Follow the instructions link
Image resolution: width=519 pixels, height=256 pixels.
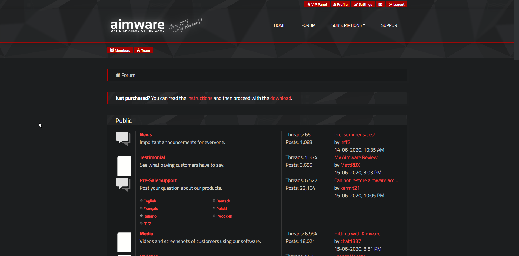coord(200,98)
